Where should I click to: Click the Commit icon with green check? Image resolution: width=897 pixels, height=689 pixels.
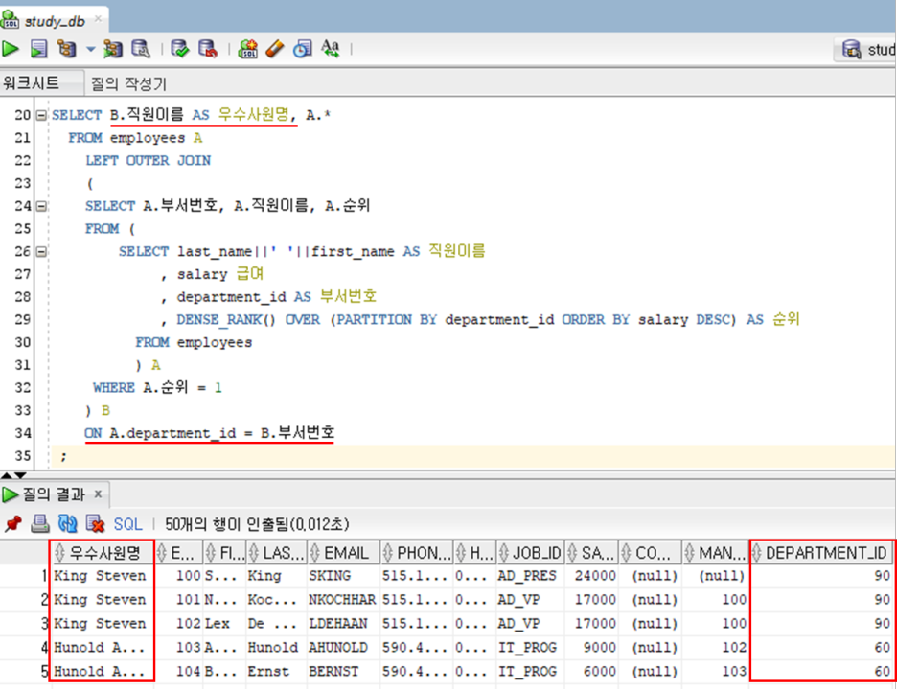point(180,49)
